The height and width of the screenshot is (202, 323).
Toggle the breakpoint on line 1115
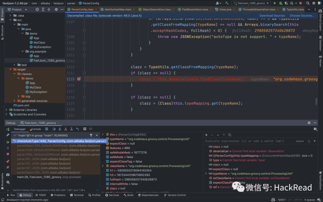coord(79,79)
